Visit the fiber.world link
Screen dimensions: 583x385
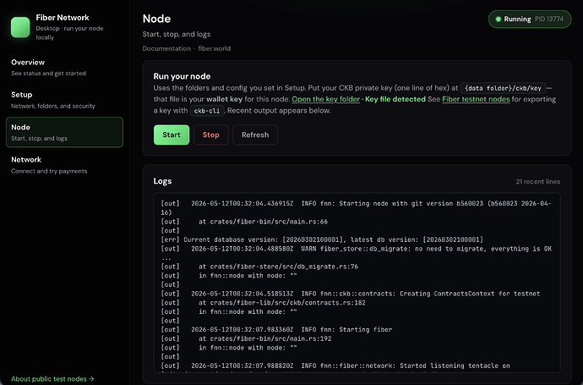[214, 48]
